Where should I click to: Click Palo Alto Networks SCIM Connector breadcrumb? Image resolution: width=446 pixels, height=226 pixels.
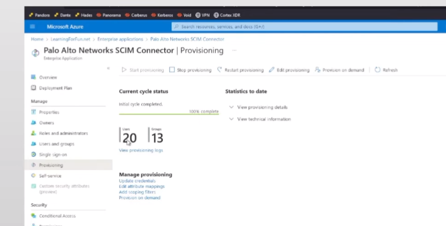point(187,39)
